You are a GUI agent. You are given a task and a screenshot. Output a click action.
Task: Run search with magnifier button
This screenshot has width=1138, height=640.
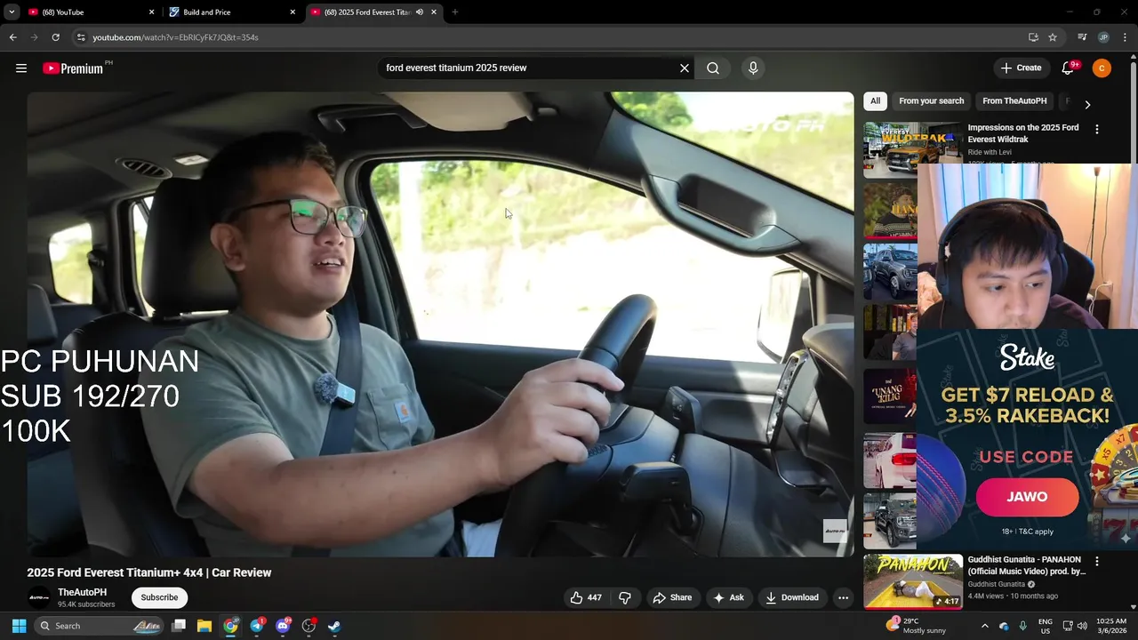click(x=713, y=68)
